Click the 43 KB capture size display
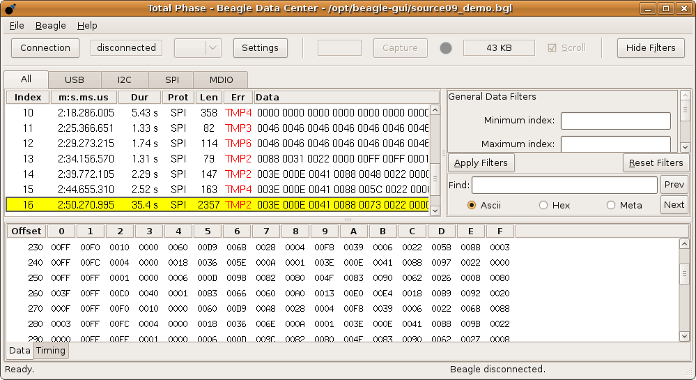The image size is (696, 380). point(499,48)
